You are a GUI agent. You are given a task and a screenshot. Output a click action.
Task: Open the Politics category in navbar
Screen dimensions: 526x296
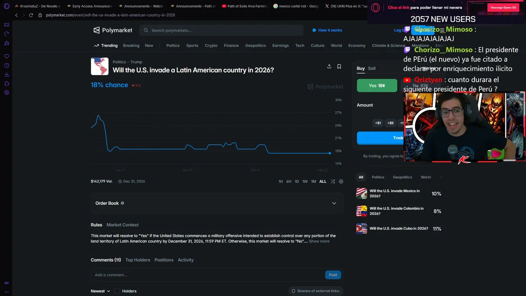[173, 46]
